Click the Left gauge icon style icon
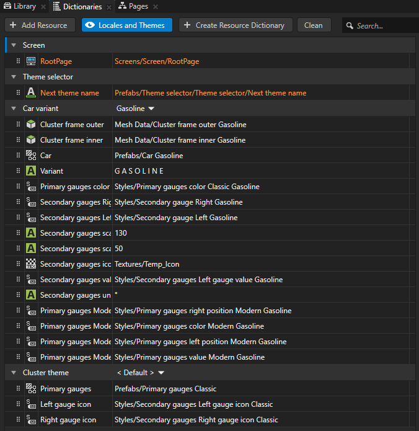The height and width of the screenshot is (431, 419). (31, 404)
